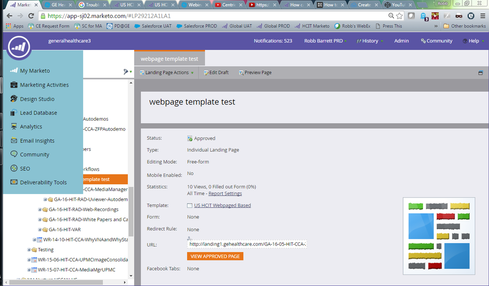Open the Apps bookmarks shortcut
This screenshot has height=286, width=489.
pos(15,26)
